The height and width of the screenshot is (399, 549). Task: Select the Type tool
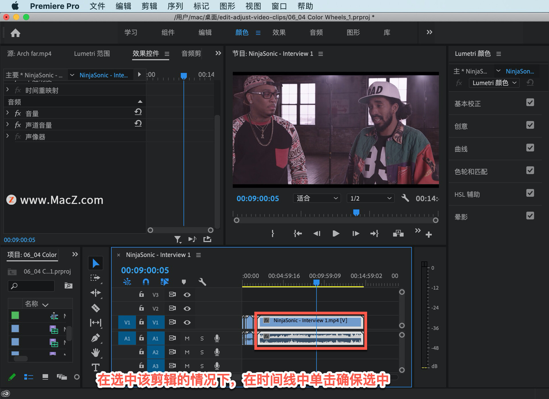[x=96, y=367]
